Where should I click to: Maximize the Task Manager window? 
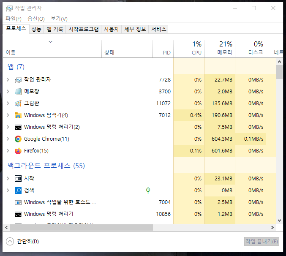pos(254,8)
